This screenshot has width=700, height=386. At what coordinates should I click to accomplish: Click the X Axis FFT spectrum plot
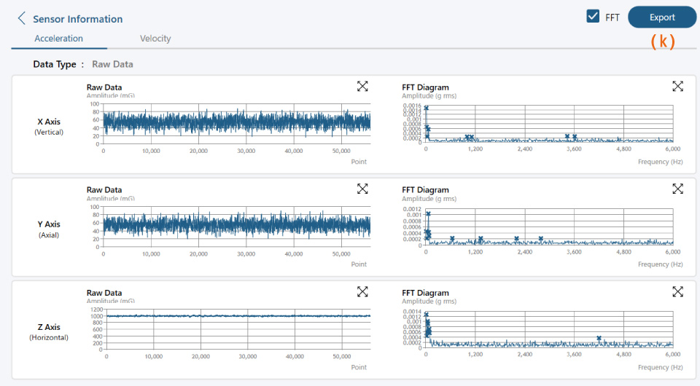pos(549,124)
